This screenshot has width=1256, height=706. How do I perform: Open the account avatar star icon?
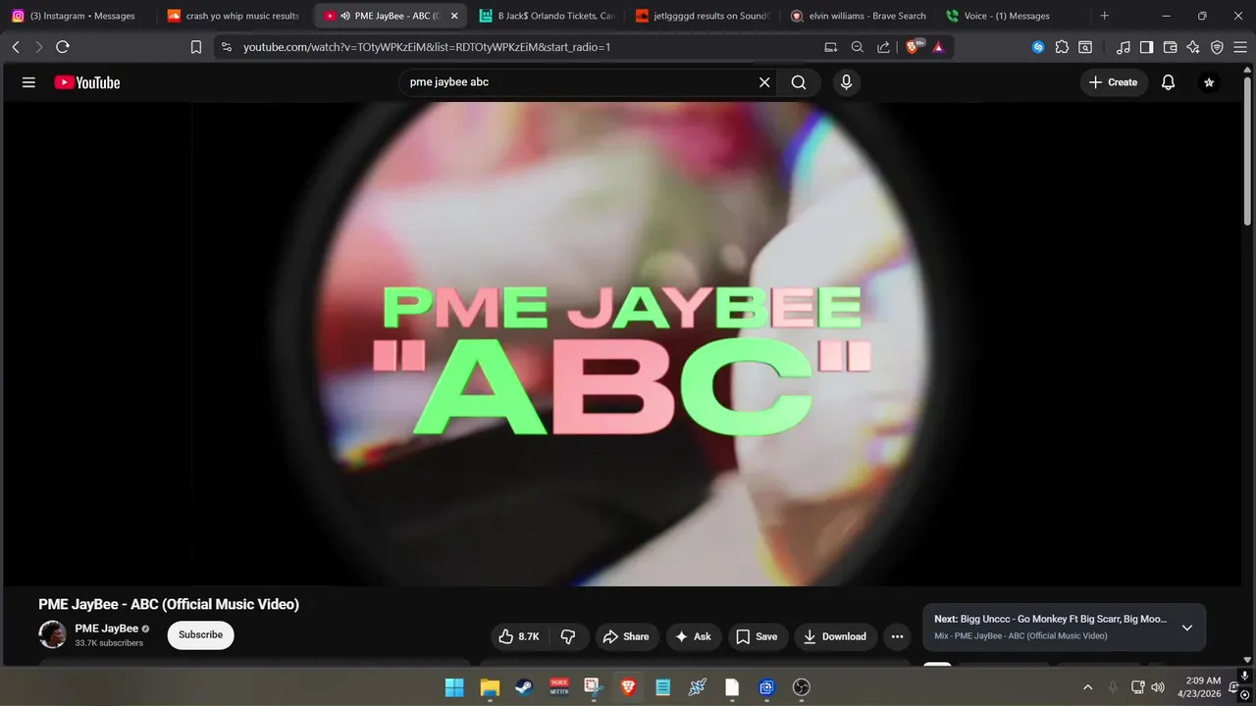click(x=1209, y=82)
